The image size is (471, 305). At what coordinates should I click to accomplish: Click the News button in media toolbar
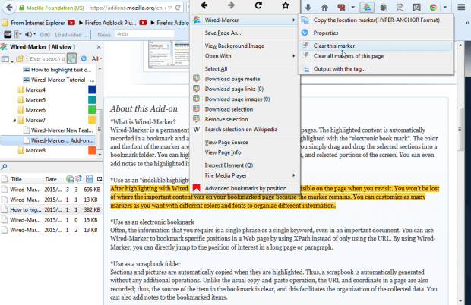104,35
